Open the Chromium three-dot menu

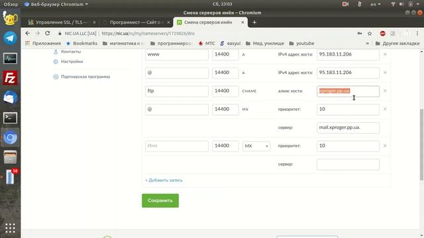coord(417,34)
